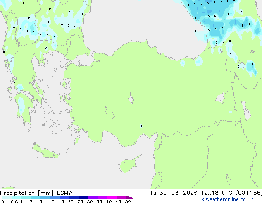Select the lightest 0.1 mm legend swatch
The image size is (262, 203).
coord(7,198)
